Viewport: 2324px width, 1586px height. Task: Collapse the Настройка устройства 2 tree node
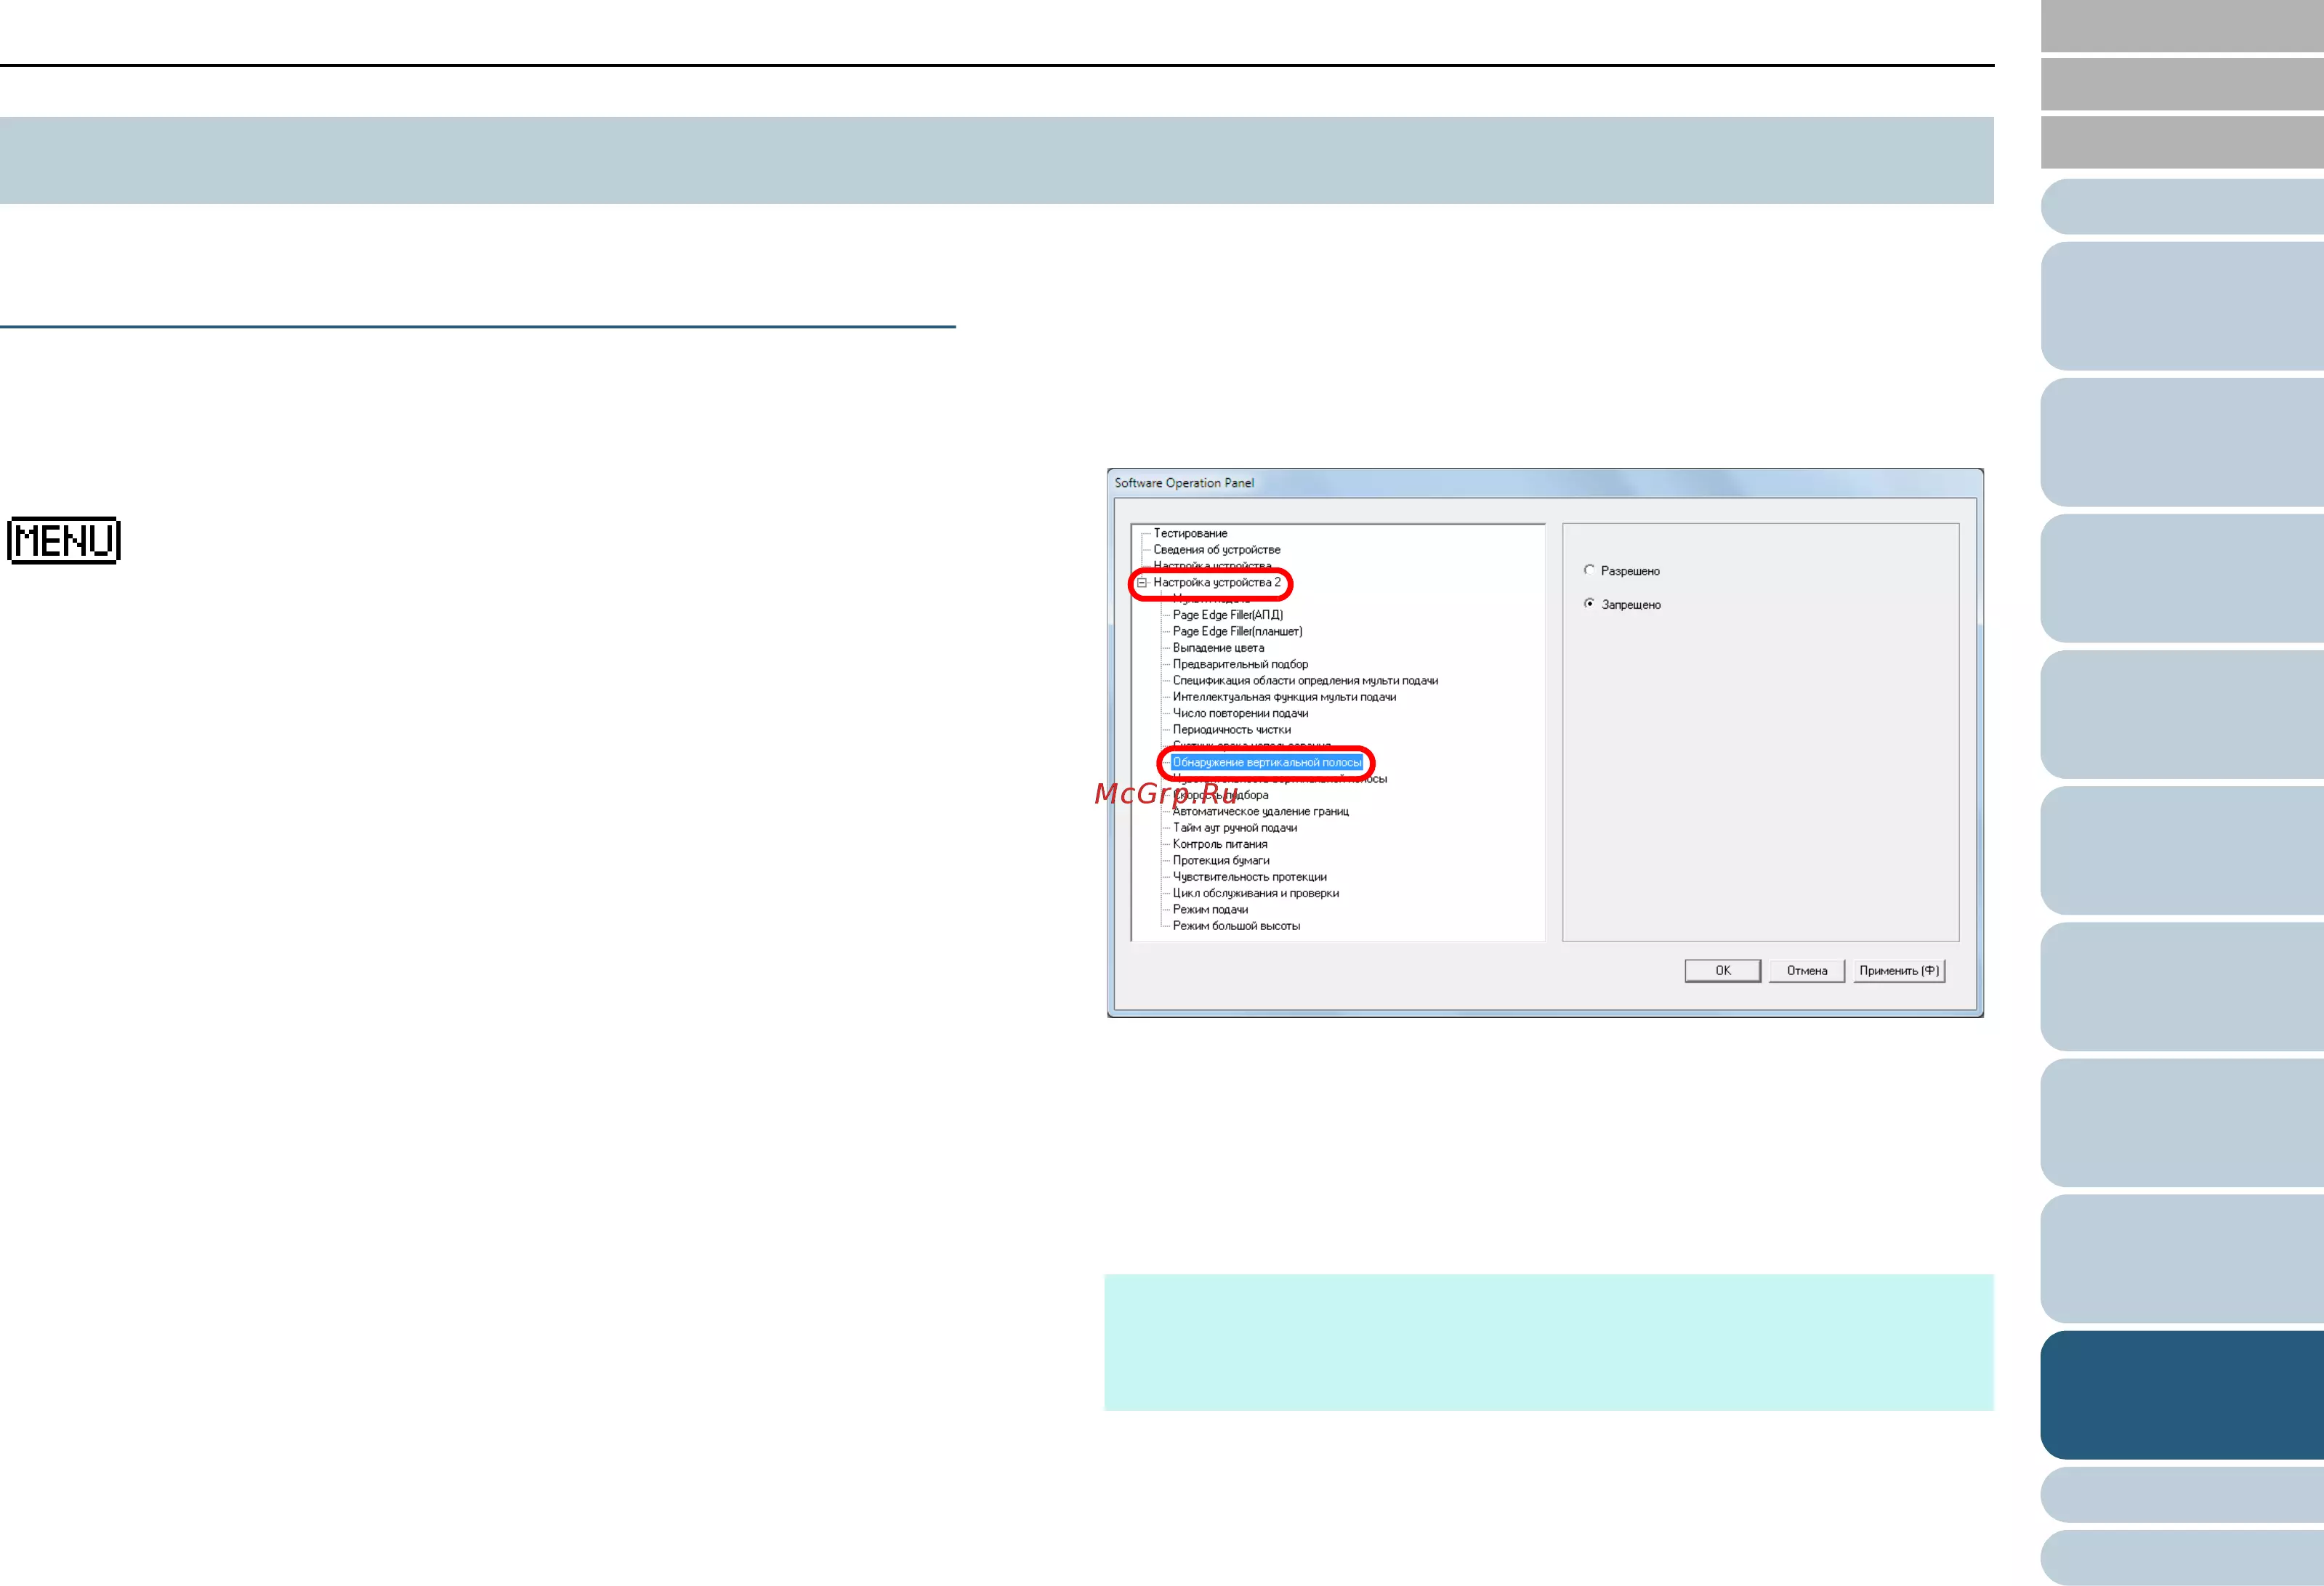coord(1142,582)
